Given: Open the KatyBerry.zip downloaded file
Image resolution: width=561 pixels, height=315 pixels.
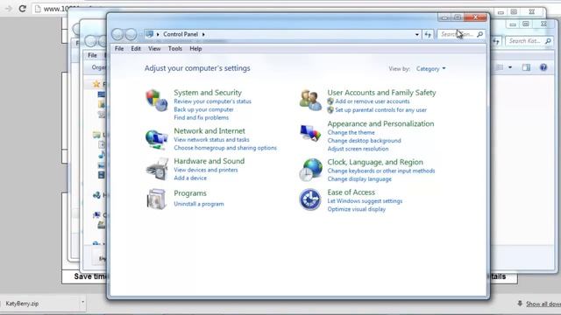Looking at the screenshot, I should tap(39, 304).
